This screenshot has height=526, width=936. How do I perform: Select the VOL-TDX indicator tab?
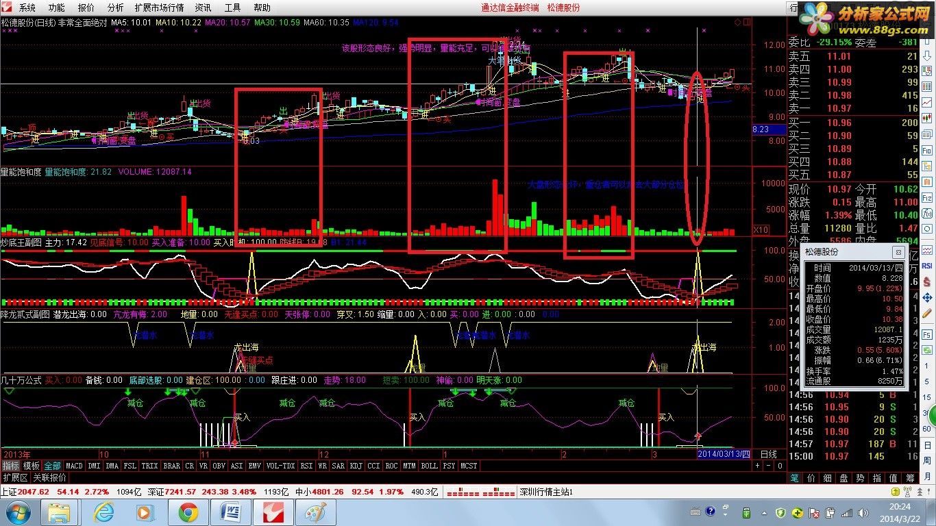click(280, 466)
